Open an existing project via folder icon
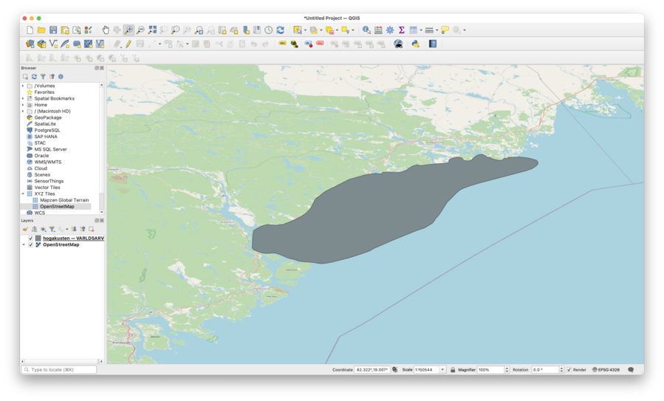 coord(41,30)
